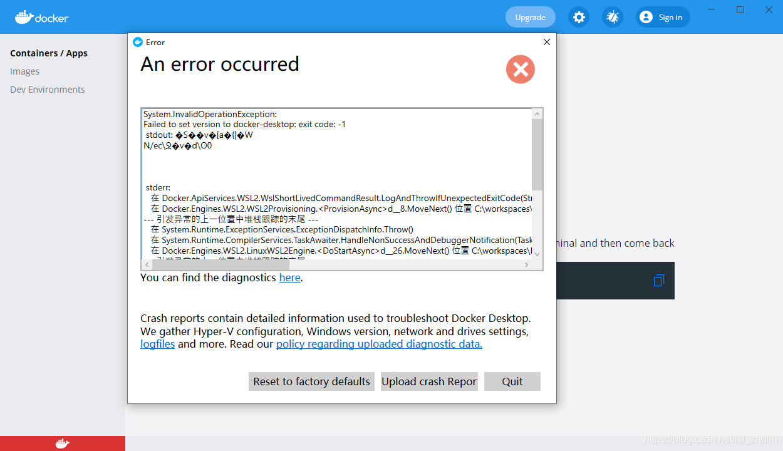Click Reset to factory defaults
Viewport: 783px width, 451px height.
pos(311,381)
